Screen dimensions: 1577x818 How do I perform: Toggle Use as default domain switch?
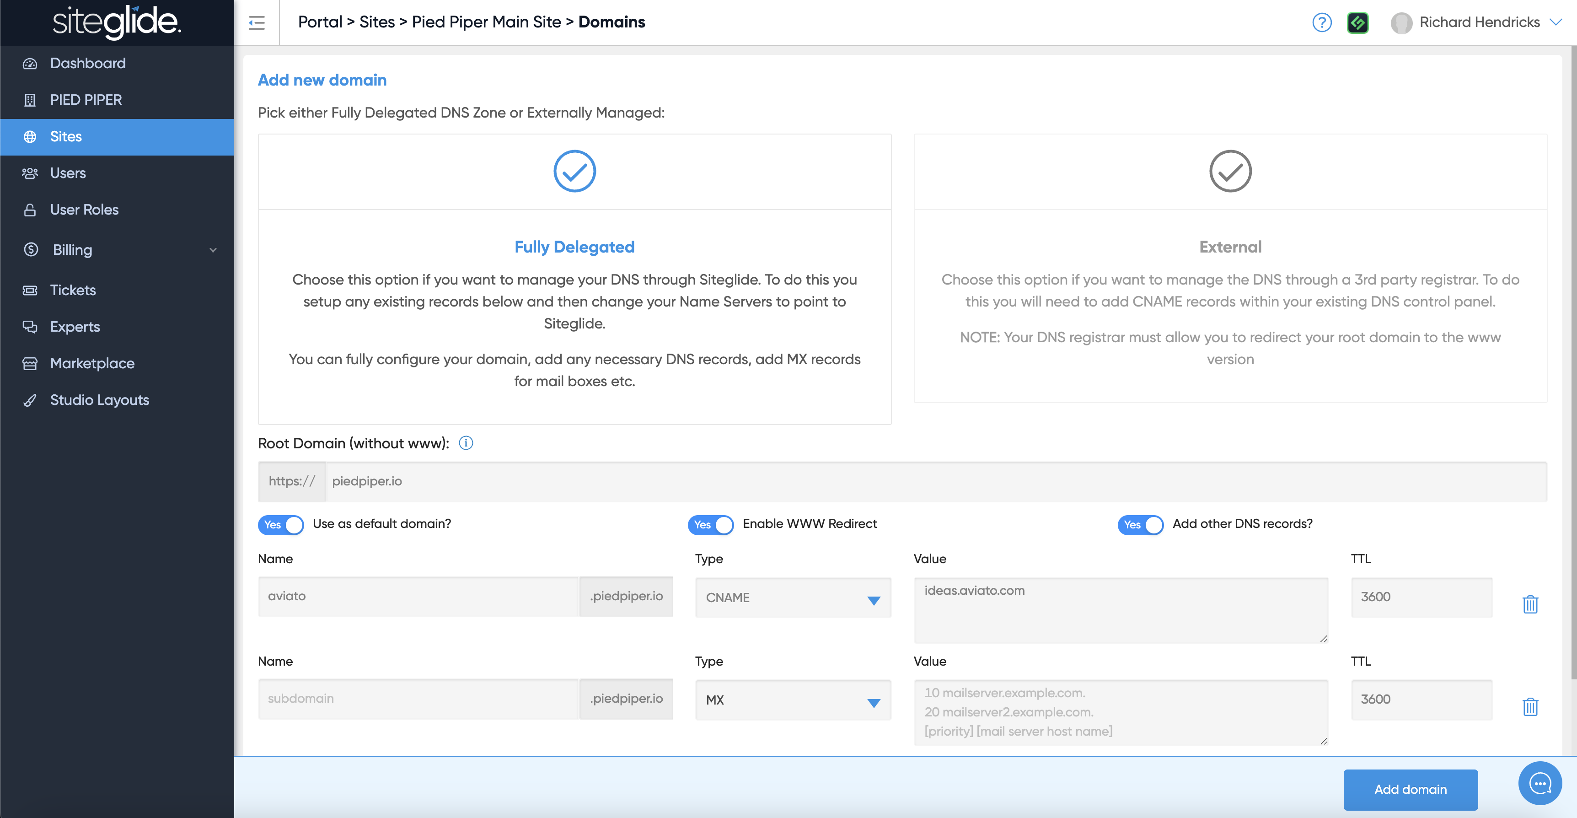(281, 525)
